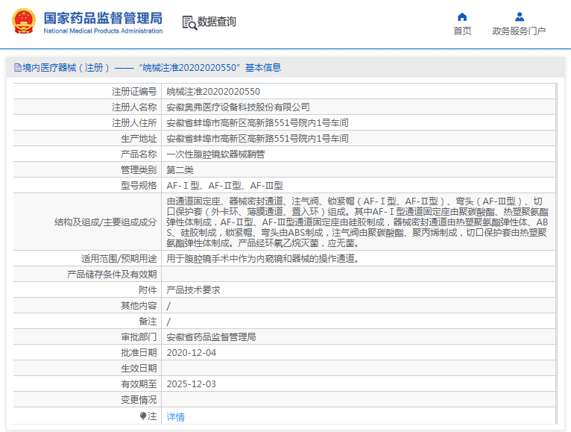Screen dimensions: 571x432
Task: Select 安徽省药品监督管理局 approval department
Action: tap(211, 336)
